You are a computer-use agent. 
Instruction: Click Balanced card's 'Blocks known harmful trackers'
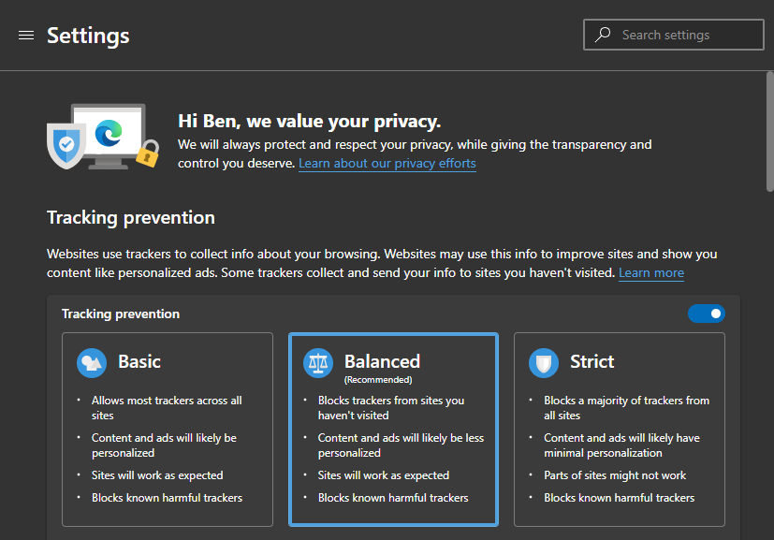pyautogui.click(x=393, y=498)
